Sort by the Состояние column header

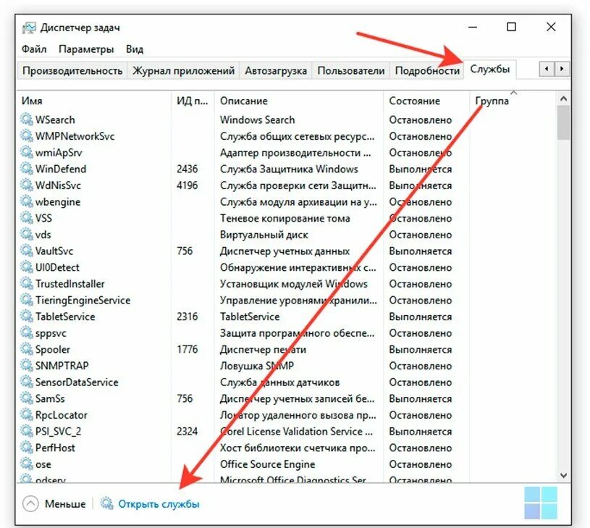tap(426, 101)
